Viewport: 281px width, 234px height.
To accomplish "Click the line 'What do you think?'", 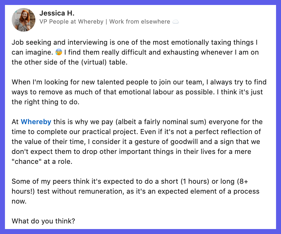I will [x=43, y=221].
